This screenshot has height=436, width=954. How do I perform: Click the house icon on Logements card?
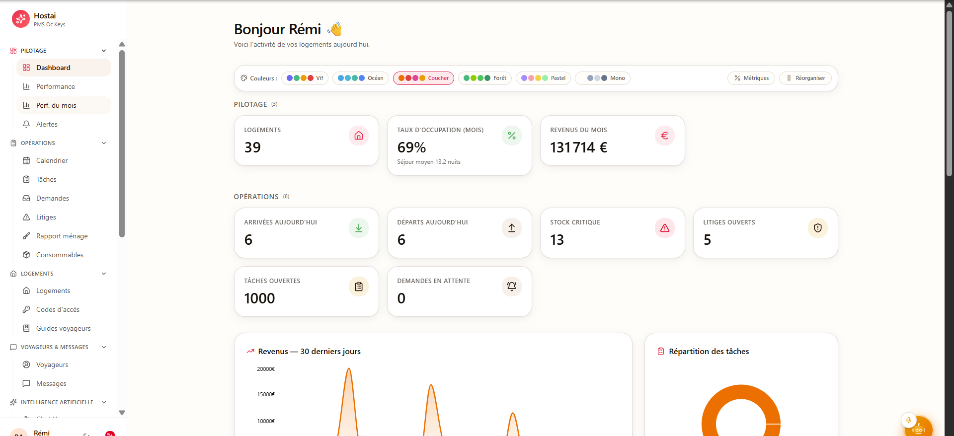359,136
